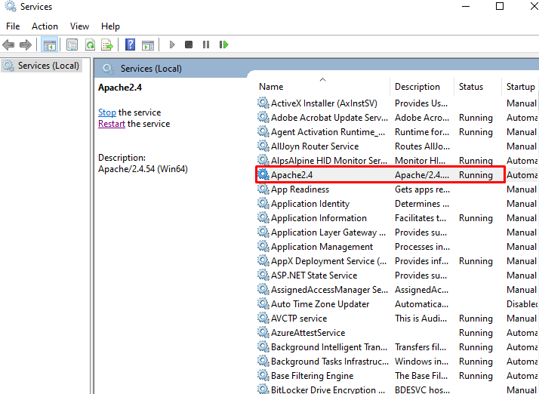Click the gear icon for AlpsAlpine HID Monitor
The width and height of the screenshot is (539, 394).
pos(263,160)
